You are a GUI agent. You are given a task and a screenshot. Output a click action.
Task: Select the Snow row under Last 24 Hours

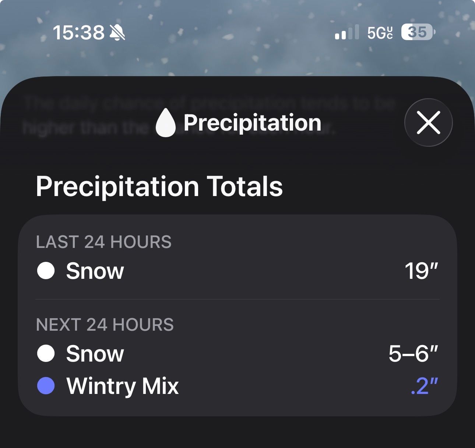[x=95, y=271]
